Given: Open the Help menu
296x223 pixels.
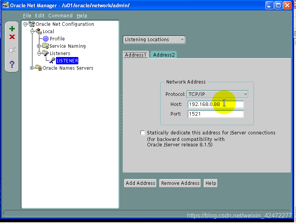Looking at the screenshot, I should 82,16.
